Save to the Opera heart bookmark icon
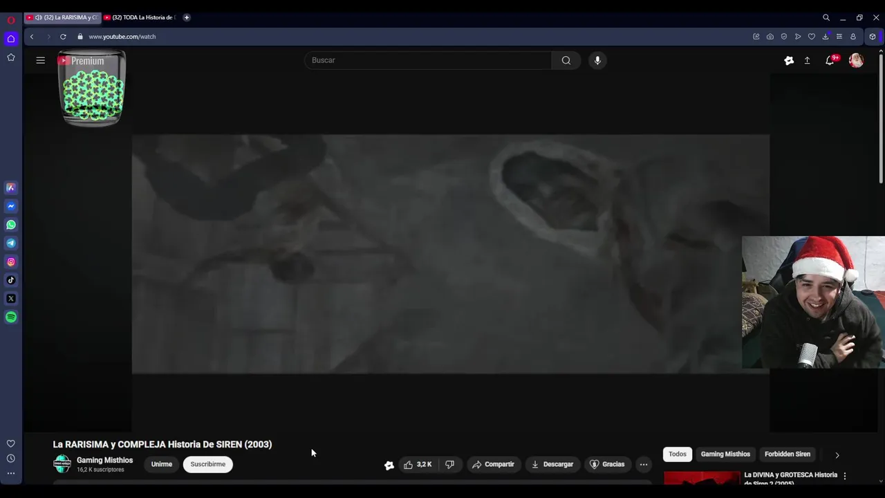 (812, 37)
